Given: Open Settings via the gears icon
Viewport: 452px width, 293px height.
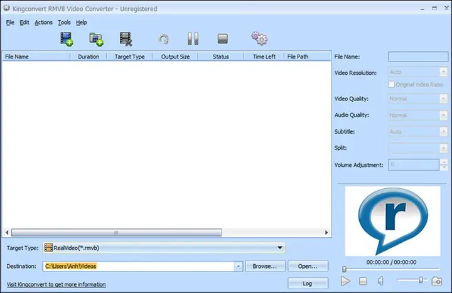Looking at the screenshot, I should 259,38.
